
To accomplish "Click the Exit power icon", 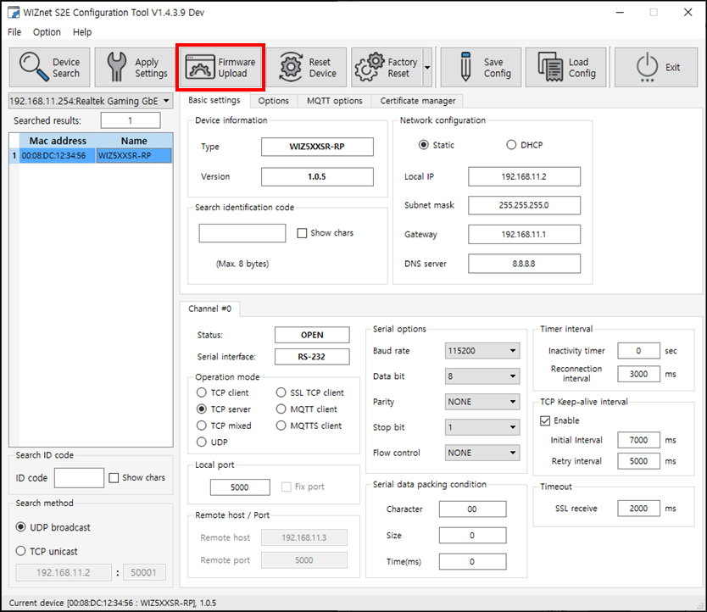I will pyautogui.click(x=647, y=67).
